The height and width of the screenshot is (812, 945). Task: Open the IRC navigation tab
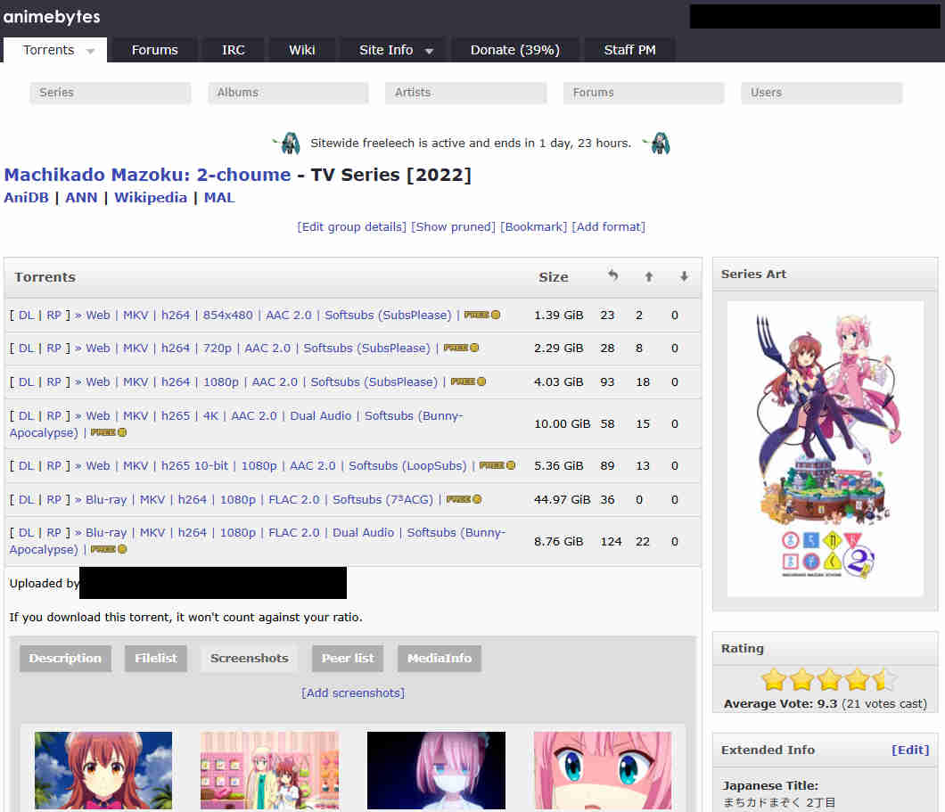tap(234, 50)
